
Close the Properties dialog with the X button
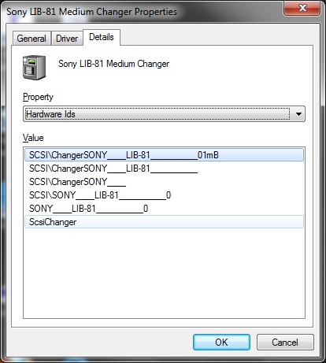pyautogui.click(x=302, y=8)
